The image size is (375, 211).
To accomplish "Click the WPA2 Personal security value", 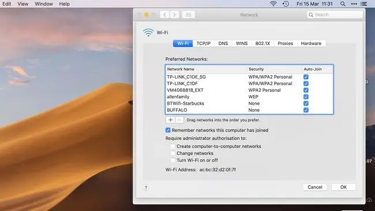I will click(x=264, y=90).
